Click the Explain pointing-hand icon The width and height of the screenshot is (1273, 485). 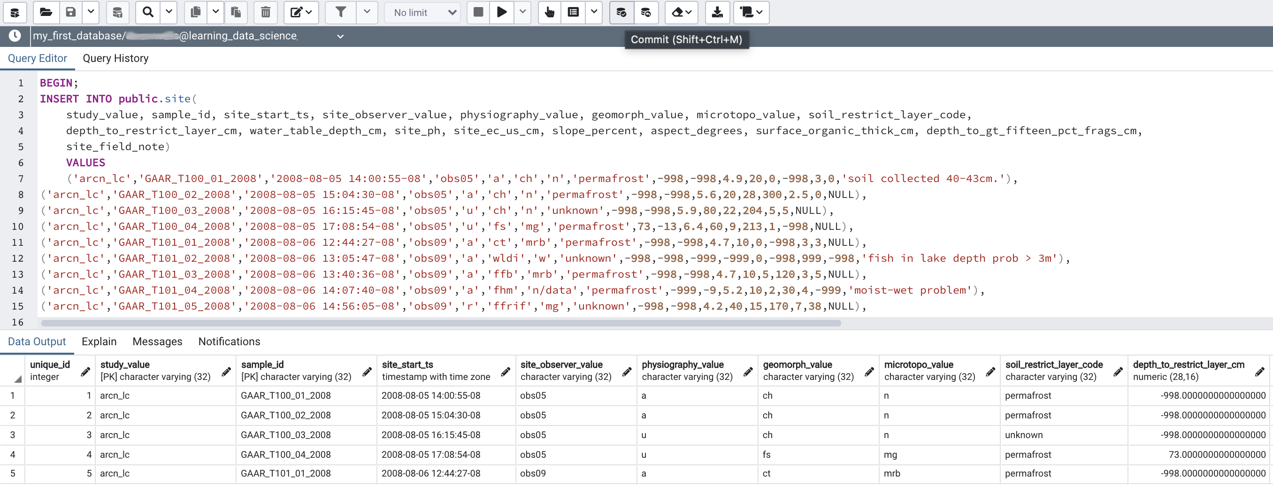[549, 12]
